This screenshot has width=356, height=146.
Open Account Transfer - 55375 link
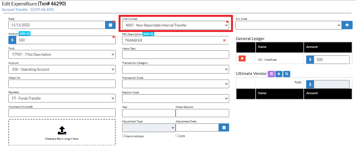pyautogui.click(x=28, y=9)
